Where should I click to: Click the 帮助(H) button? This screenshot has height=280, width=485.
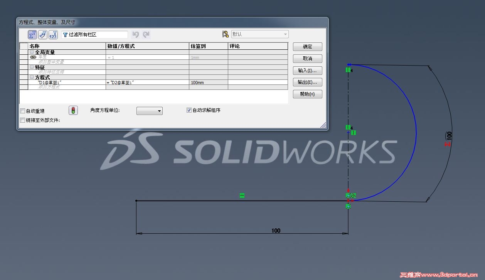click(308, 94)
